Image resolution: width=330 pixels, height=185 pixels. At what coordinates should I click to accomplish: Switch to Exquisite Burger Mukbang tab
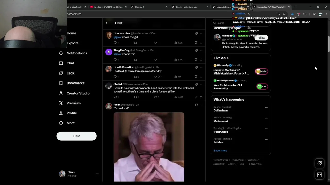[x=231, y=7]
